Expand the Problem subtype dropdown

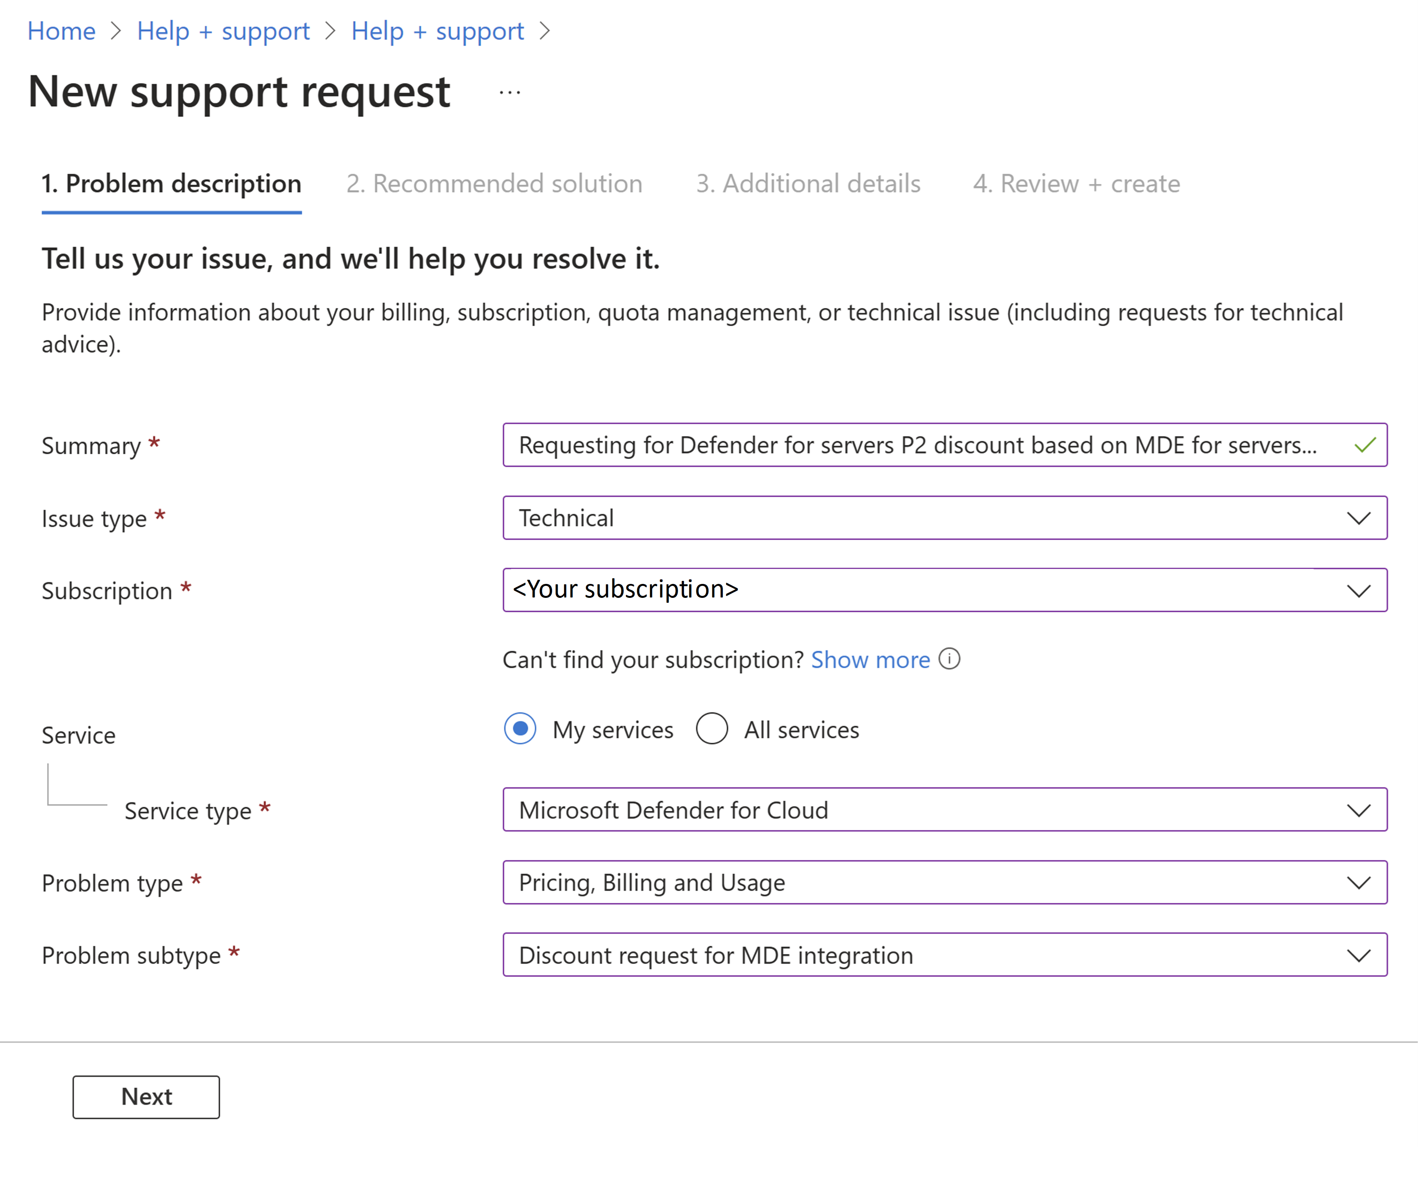[1360, 954]
